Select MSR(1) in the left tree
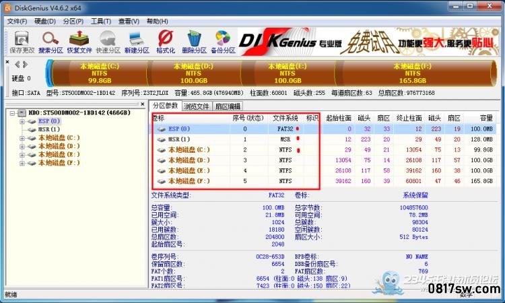Screen dimensions: 505x303 [x=49, y=129]
